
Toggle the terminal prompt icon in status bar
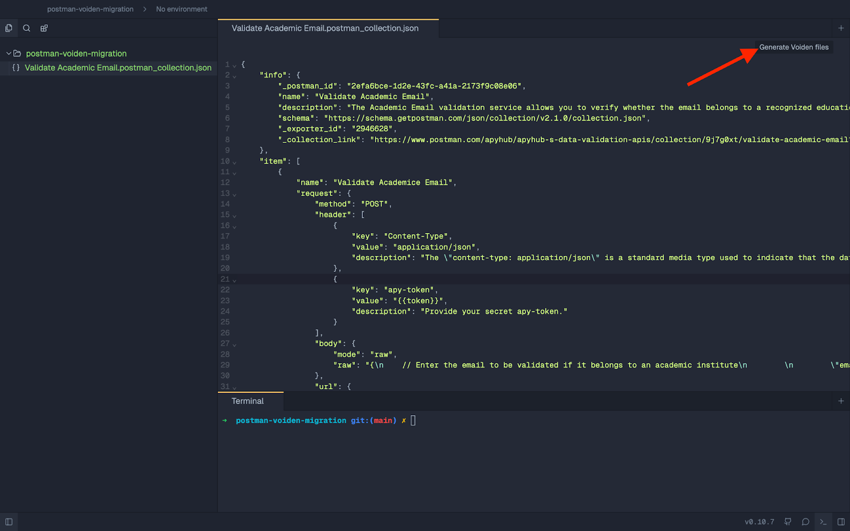[x=823, y=522]
